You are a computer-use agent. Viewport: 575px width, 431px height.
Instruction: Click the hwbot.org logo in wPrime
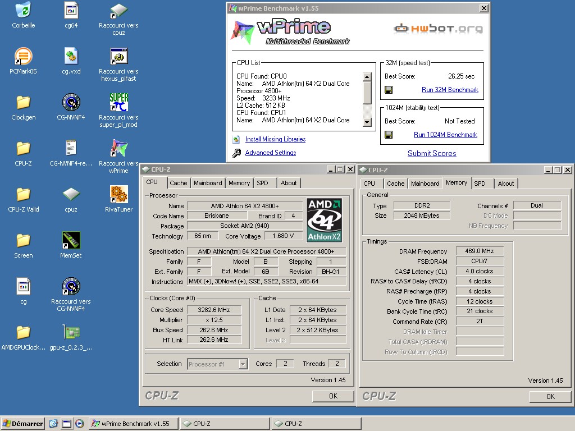(438, 28)
